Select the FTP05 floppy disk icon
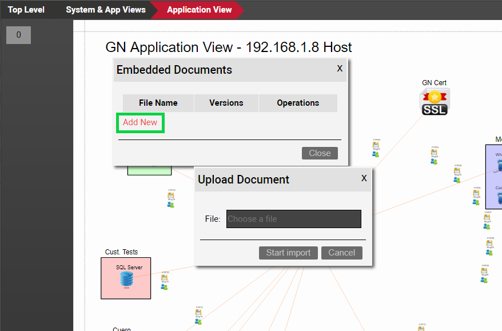502x331 pixels. pos(457,171)
